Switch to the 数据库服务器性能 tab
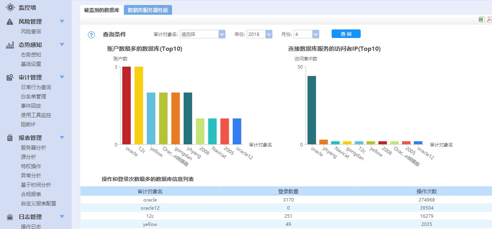 click(x=148, y=10)
